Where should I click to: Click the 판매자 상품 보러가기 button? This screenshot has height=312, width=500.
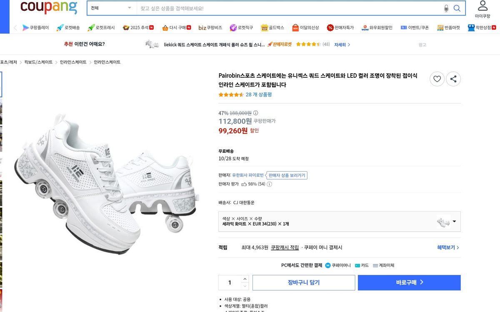287,176
